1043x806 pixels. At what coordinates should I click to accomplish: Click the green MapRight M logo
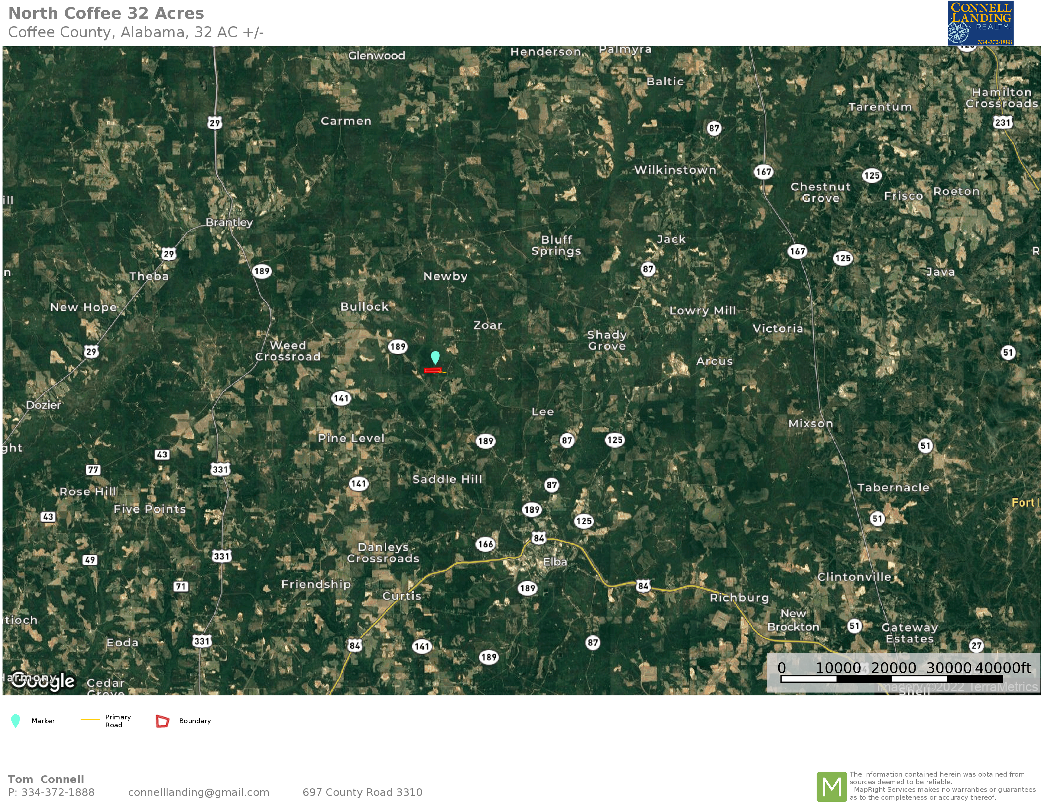[831, 786]
